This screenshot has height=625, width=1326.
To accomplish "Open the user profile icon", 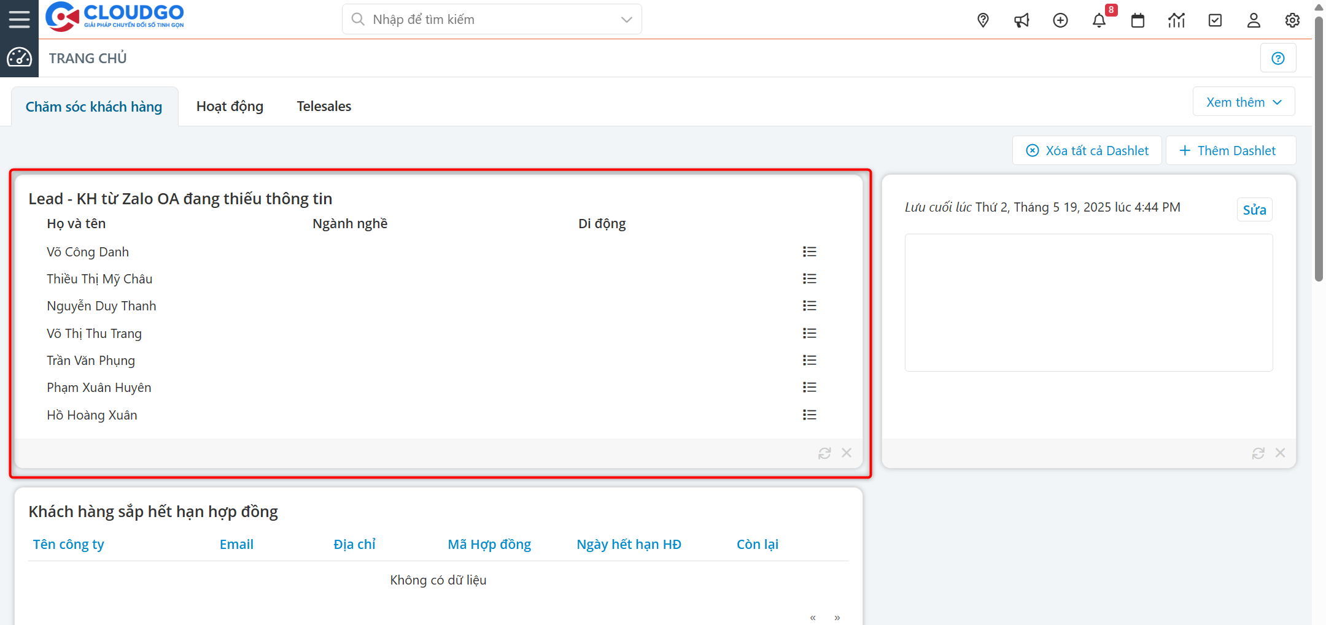I will tap(1254, 20).
